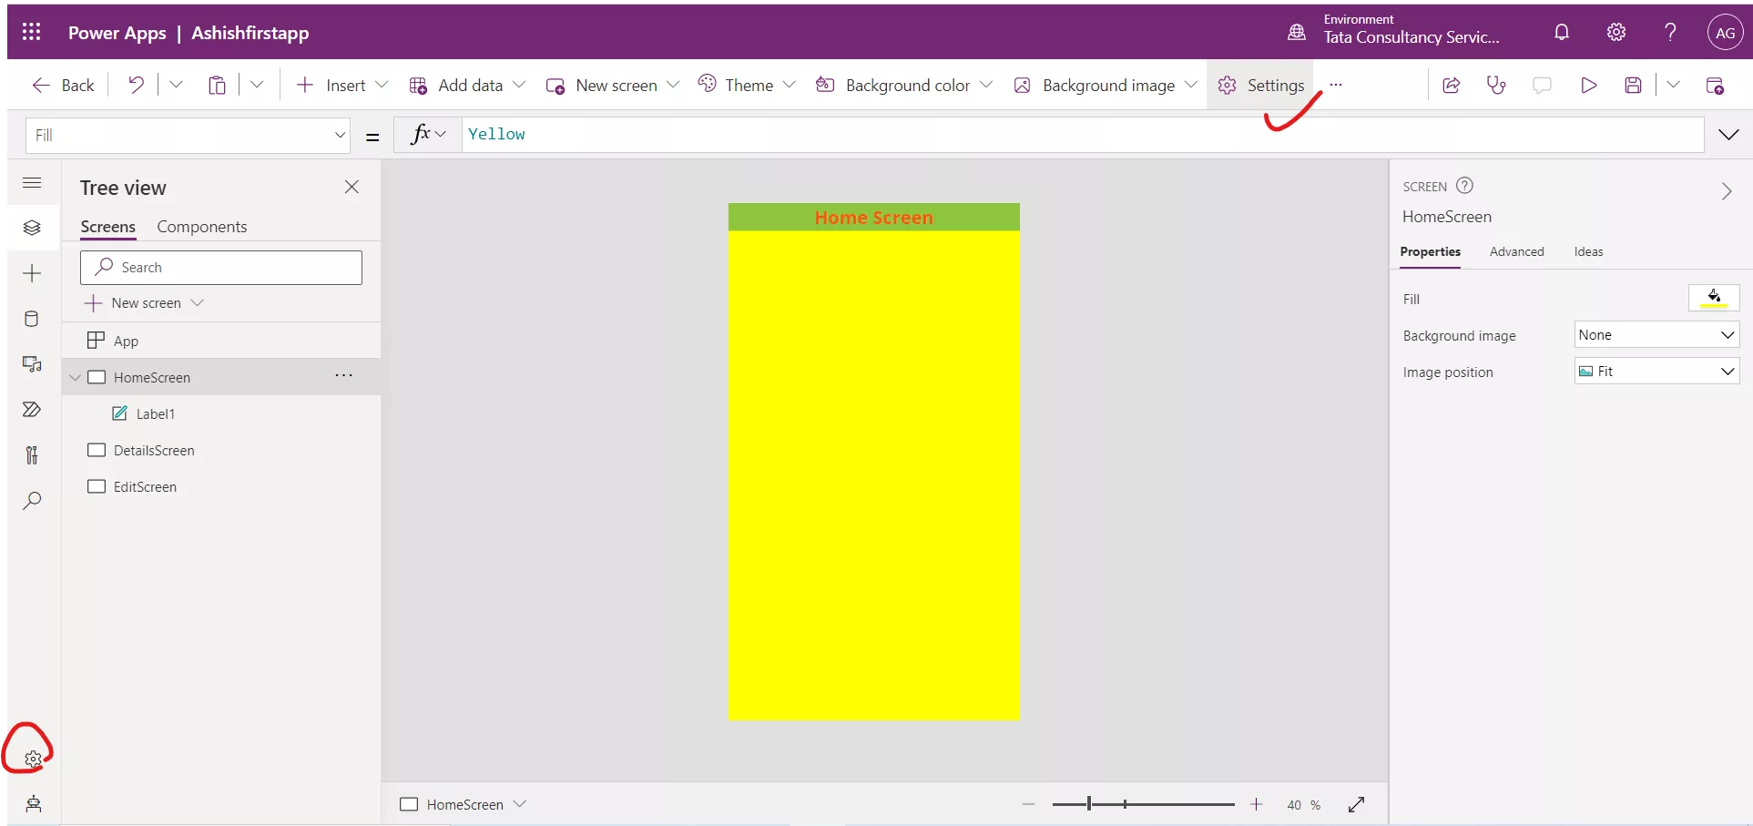Image resolution: width=1753 pixels, height=826 pixels.
Task: Collapse the HomeScreen tree node
Action: tap(76, 377)
